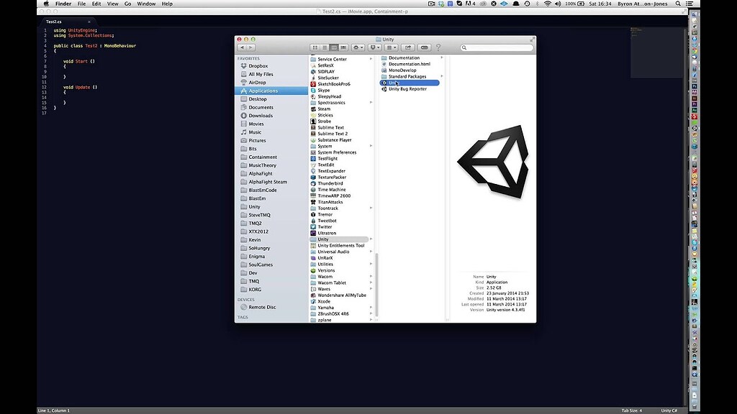The height and width of the screenshot is (414, 737).
Task: Expand the Documentation folder disclosure arrow
Action: coord(441,57)
